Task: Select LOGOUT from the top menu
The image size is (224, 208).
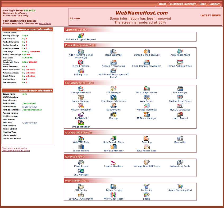Action: point(215,4)
